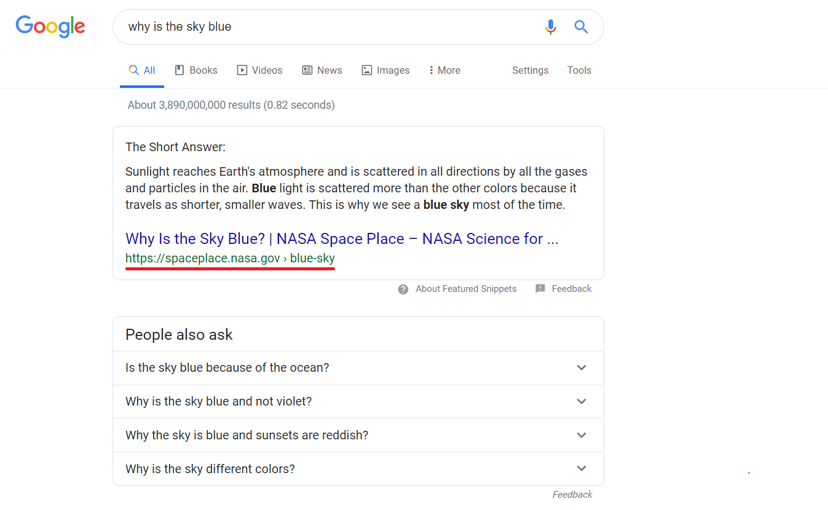The width and height of the screenshot is (828, 510).
Task: Click the feedback flag icon under the snippet
Action: coord(540,289)
